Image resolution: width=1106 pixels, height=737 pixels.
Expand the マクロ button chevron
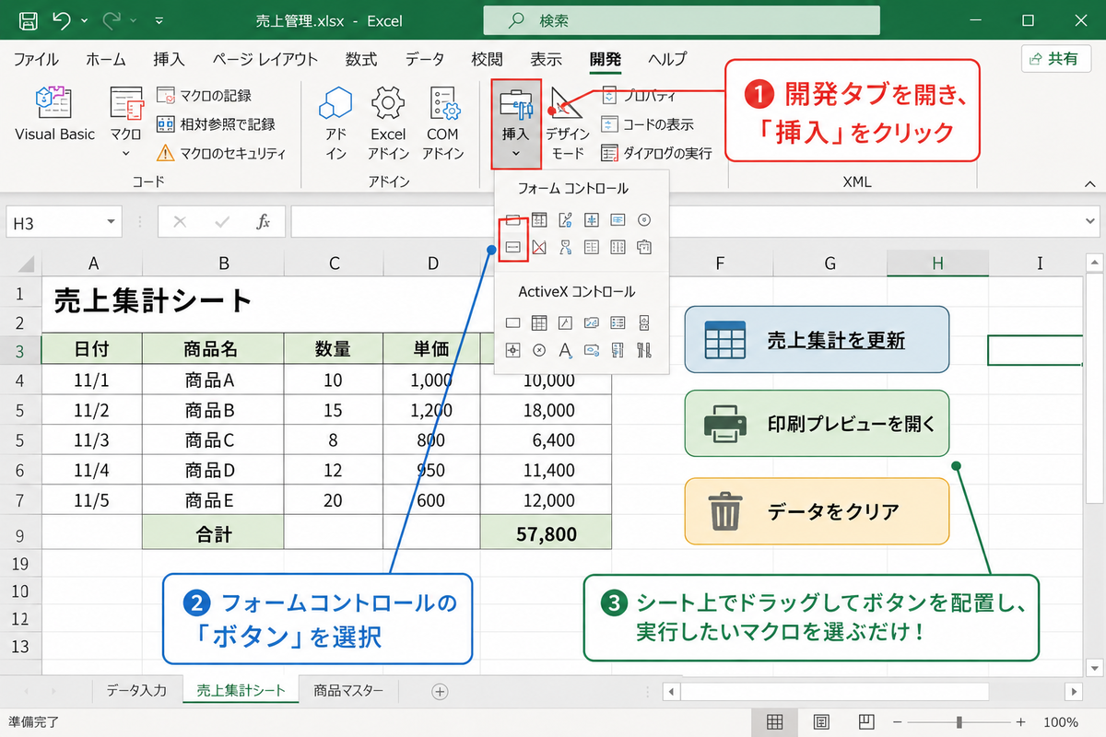click(125, 152)
